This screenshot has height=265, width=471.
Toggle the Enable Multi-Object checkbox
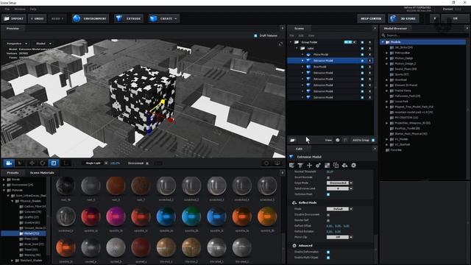tap(328, 258)
